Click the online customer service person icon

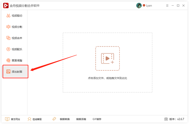29,119
